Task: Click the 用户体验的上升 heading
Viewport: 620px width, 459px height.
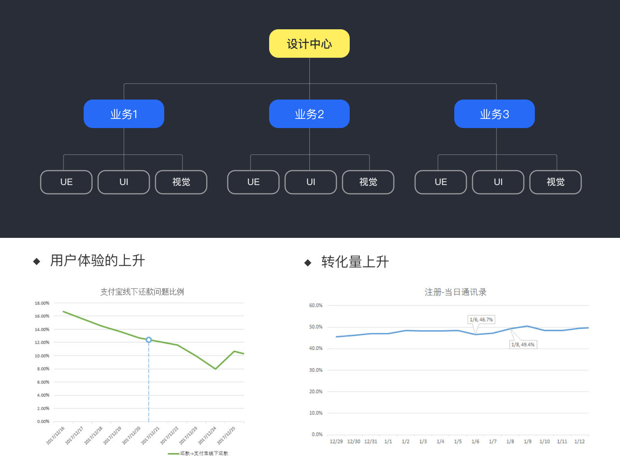Action: pyautogui.click(x=98, y=261)
